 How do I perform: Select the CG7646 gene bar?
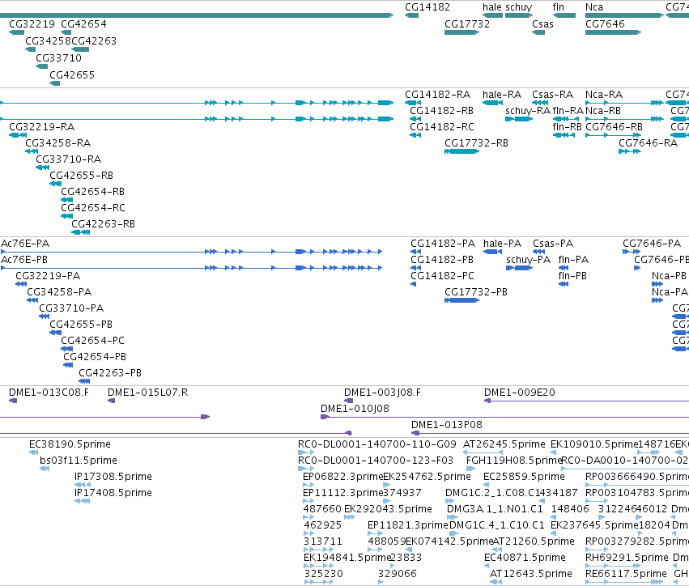click(614, 32)
